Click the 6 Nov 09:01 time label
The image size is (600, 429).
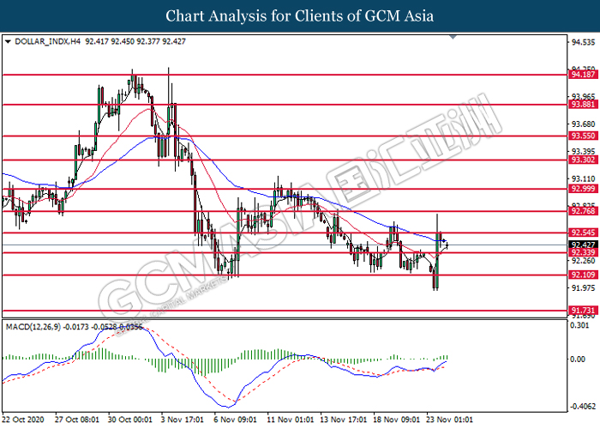pyautogui.click(x=236, y=420)
